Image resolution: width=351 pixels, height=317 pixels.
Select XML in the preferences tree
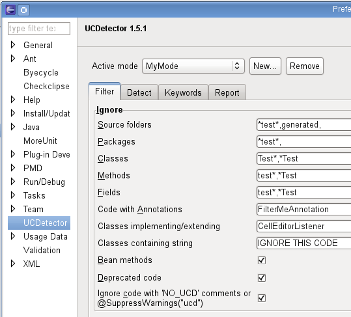coord(31,264)
